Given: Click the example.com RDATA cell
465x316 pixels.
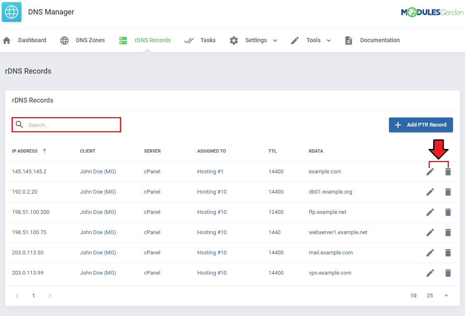Looking at the screenshot, I should tap(325, 172).
